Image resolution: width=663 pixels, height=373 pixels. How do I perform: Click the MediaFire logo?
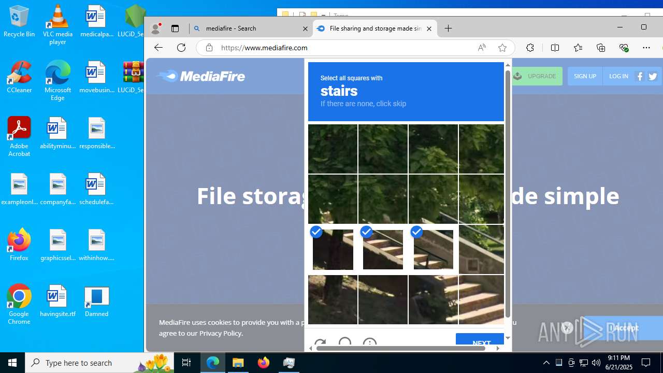click(x=200, y=76)
